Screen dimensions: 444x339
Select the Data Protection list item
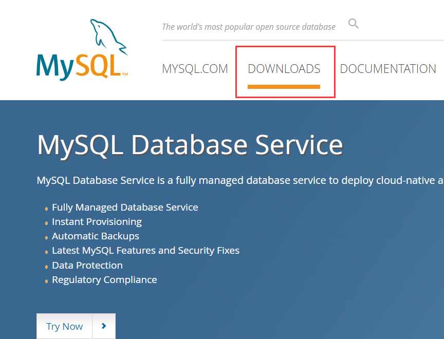(x=87, y=266)
